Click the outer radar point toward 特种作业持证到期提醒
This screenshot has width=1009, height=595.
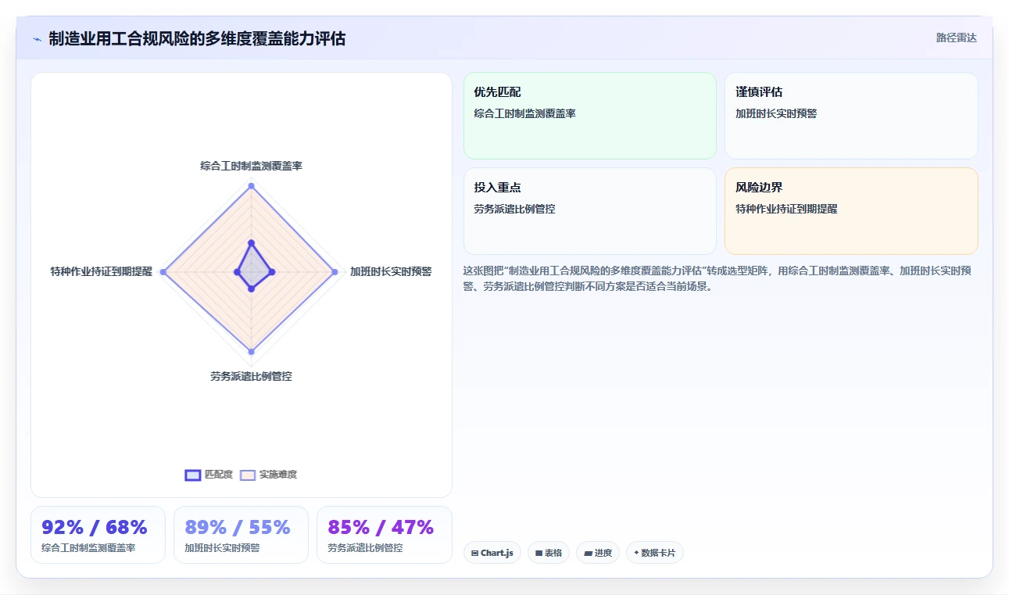coord(163,272)
